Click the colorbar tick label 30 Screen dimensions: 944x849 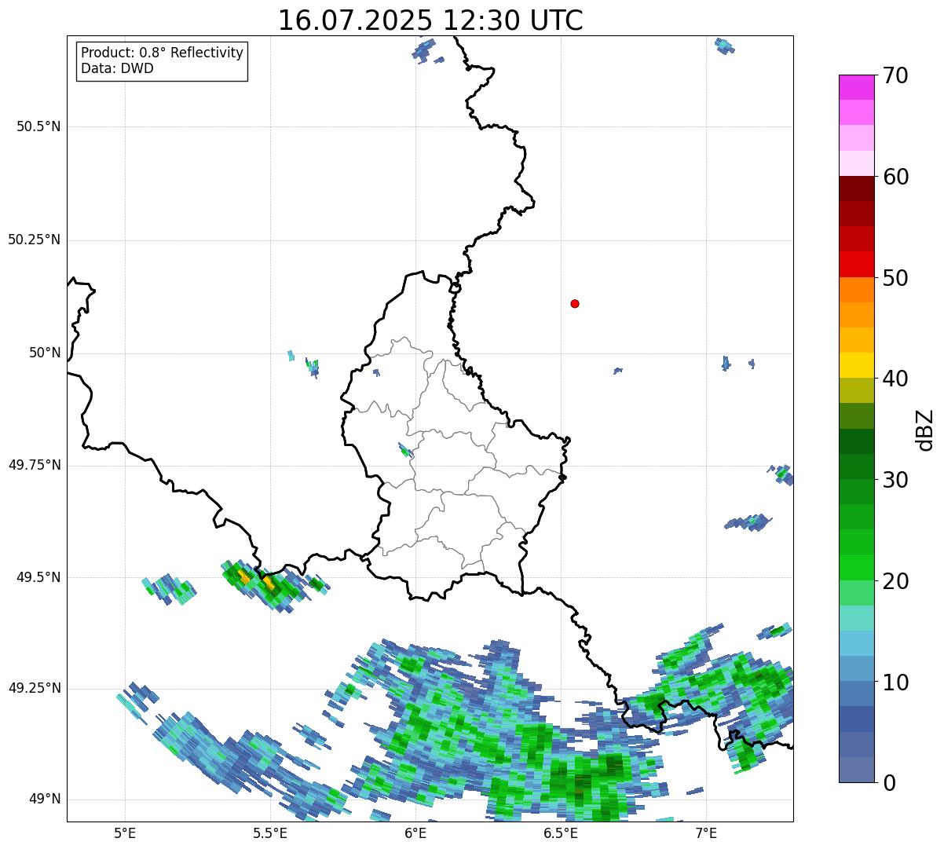click(x=896, y=480)
